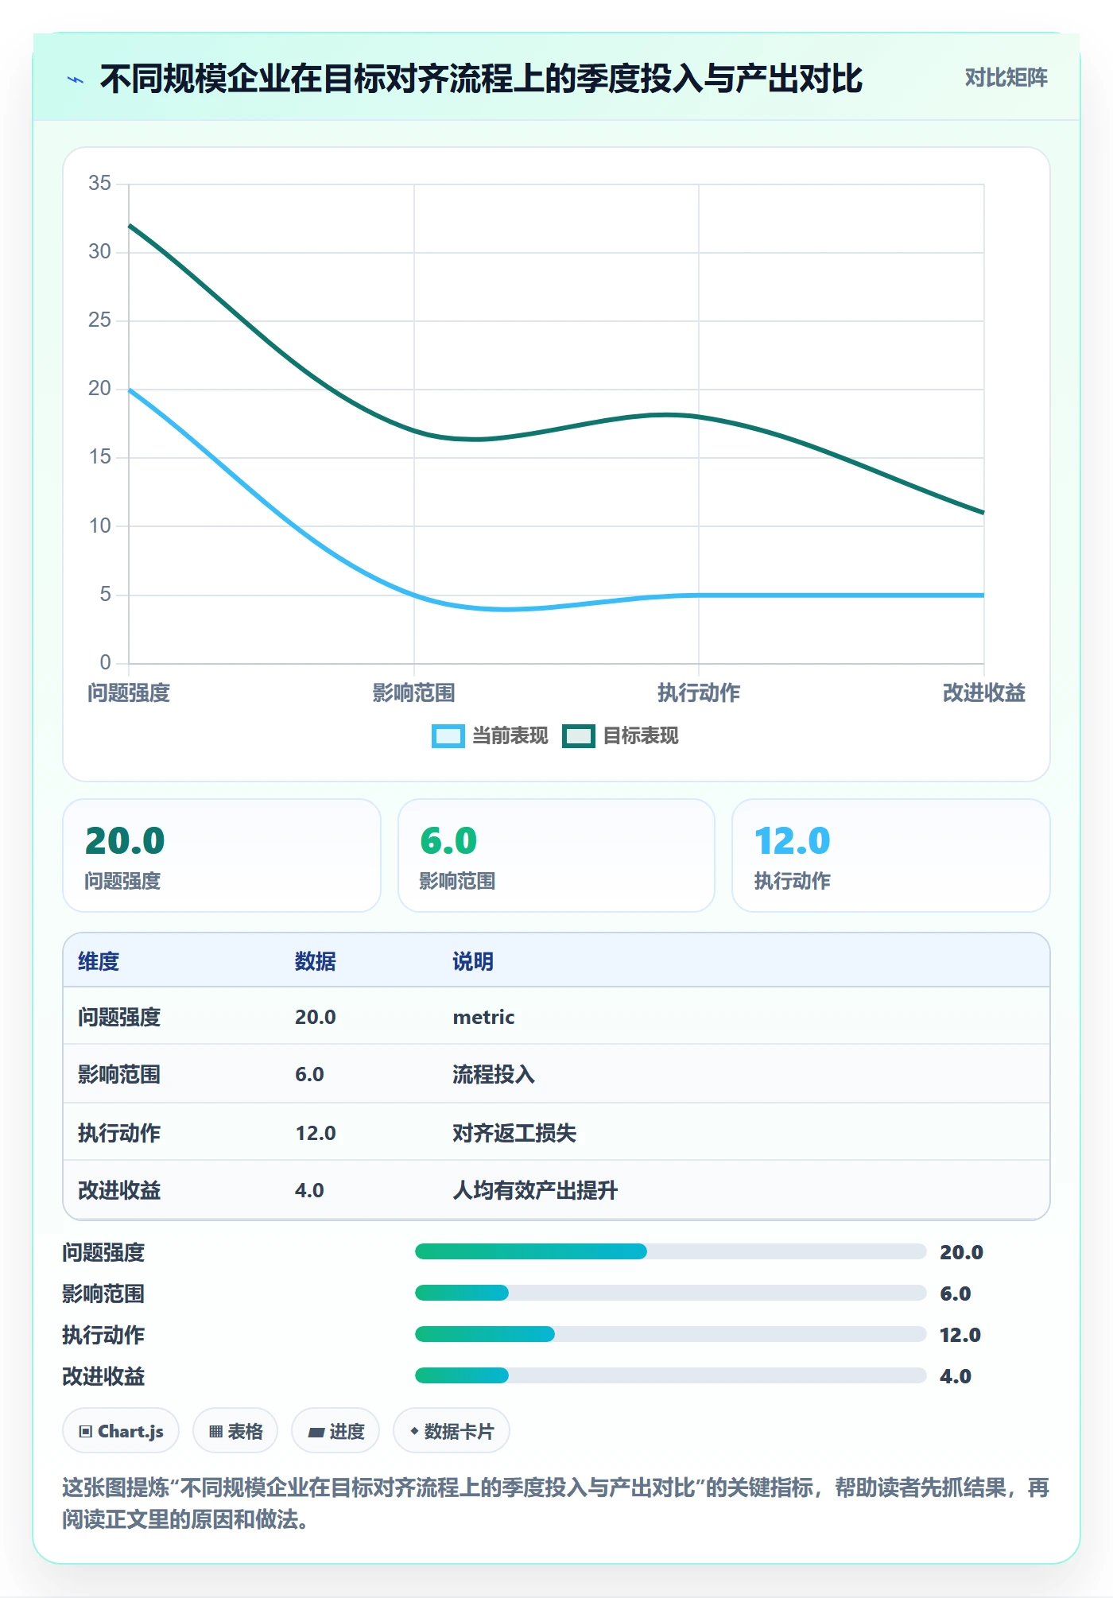Select the 问题强度 20.0 data card
1113x1598 pixels.
click(222, 855)
